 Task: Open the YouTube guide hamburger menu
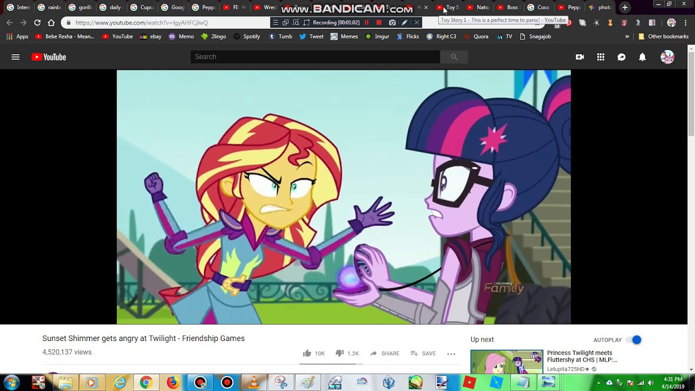(x=15, y=57)
